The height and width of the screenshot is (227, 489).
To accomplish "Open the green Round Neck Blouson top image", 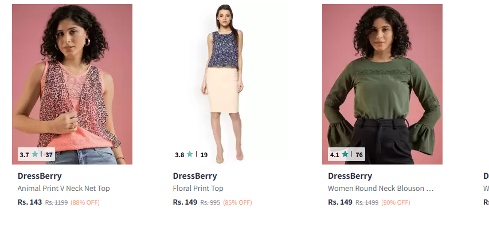I will coord(382,84).
